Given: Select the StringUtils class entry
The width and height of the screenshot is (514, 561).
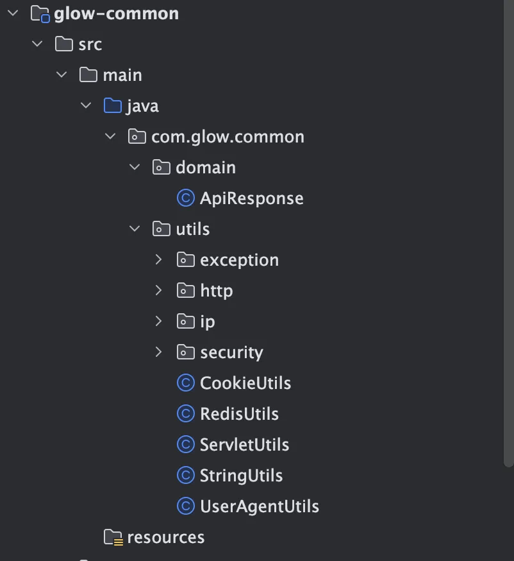Looking at the screenshot, I should (x=241, y=476).
